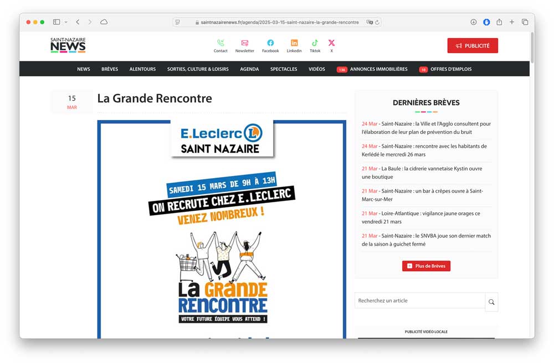Click the blue extension shield icon

point(486,22)
